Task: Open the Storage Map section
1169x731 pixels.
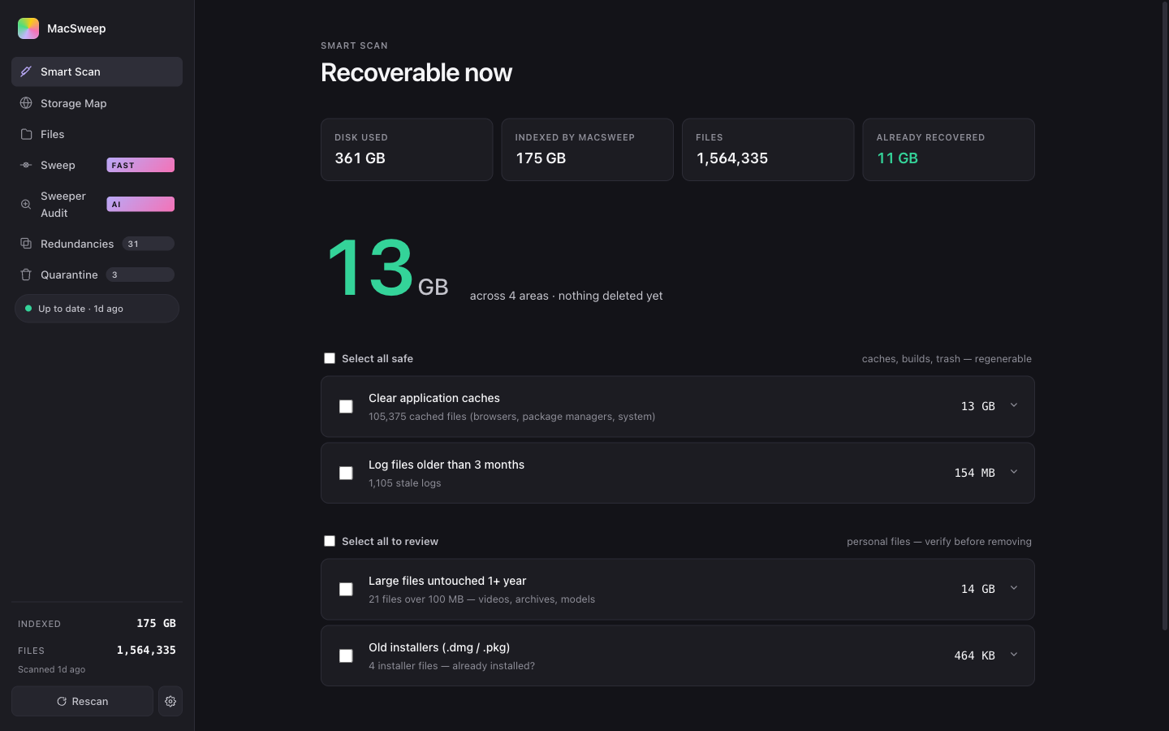Action: 97,103
